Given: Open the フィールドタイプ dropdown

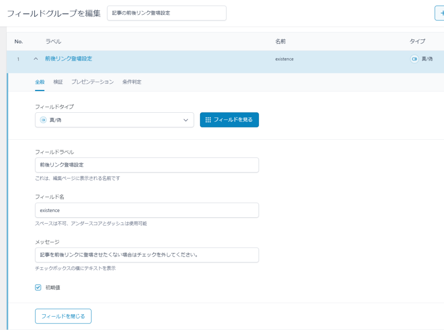Looking at the screenshot, I should (x=114, y=120).
